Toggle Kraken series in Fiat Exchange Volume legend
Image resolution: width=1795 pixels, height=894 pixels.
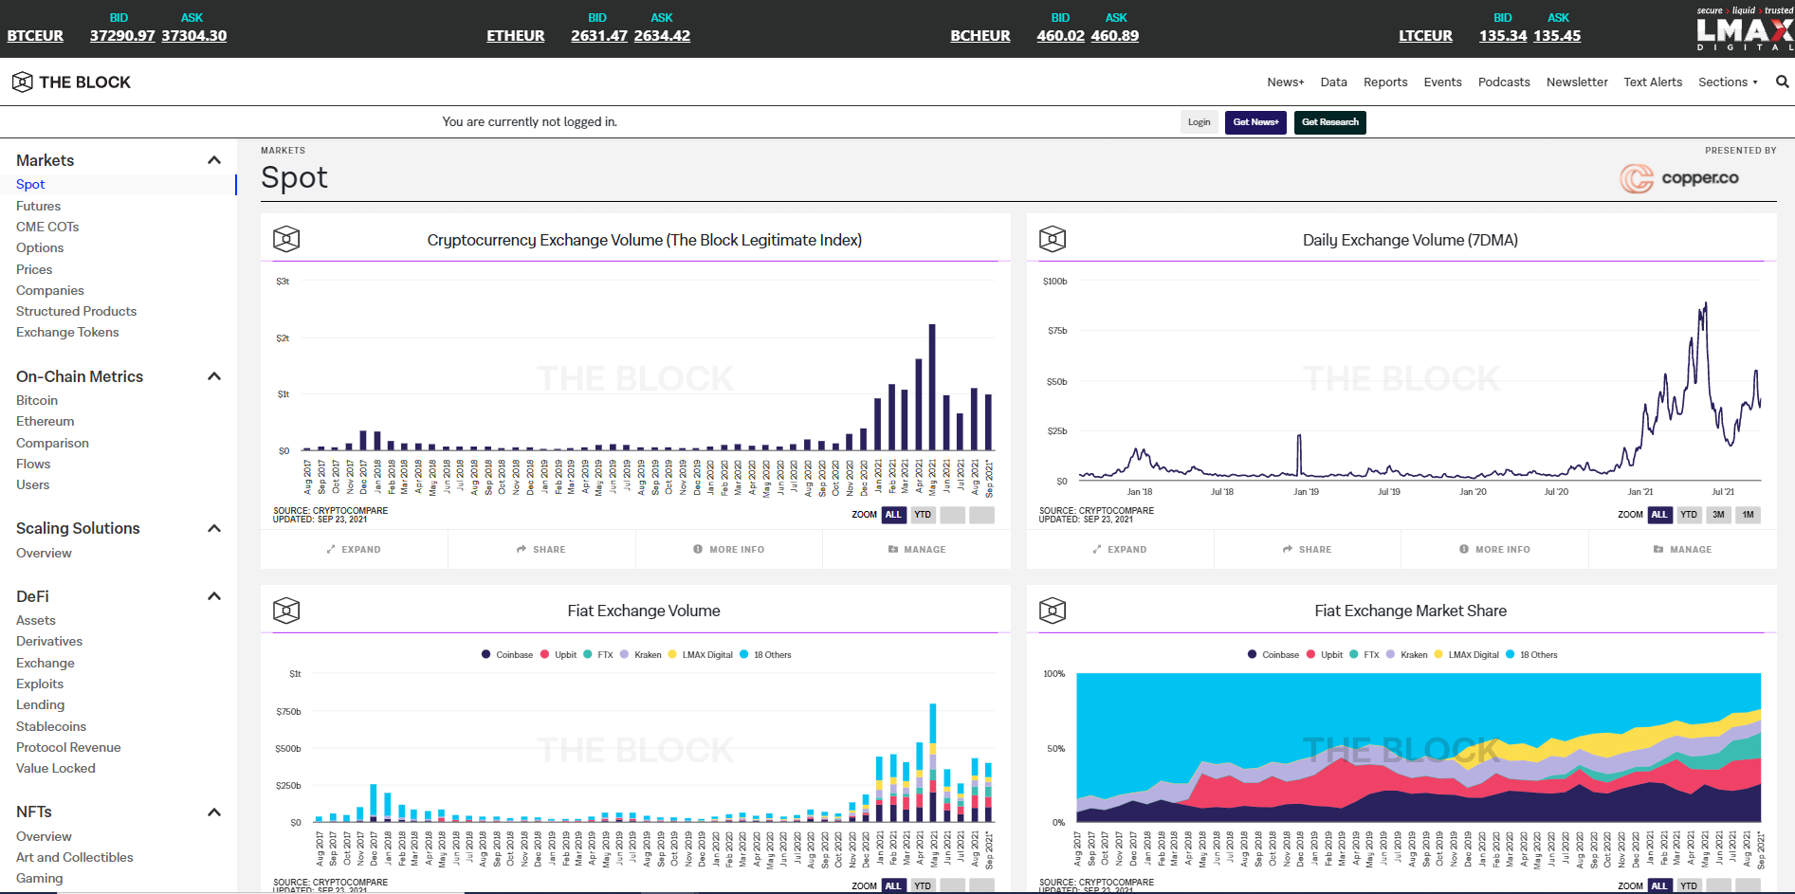point(641,655)
